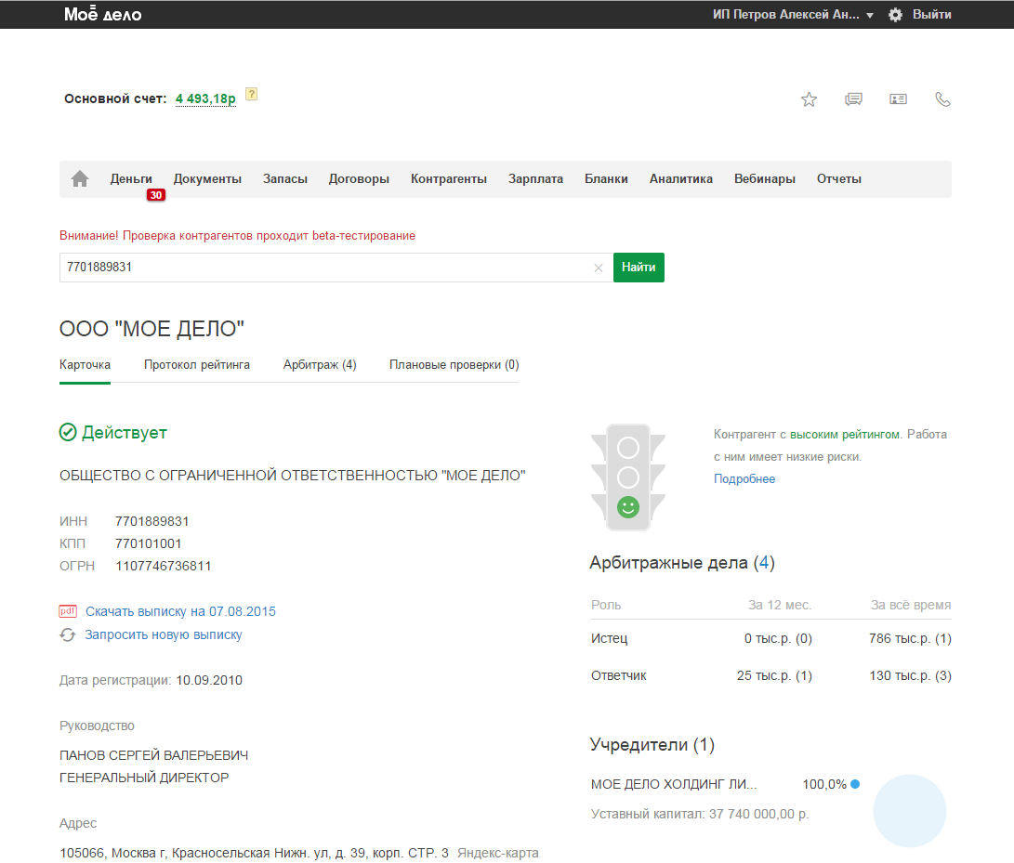This screenshot has width=1014, height=863.
Task: Click the arbitration cases count (4) link
Action: tap(764, 563)
